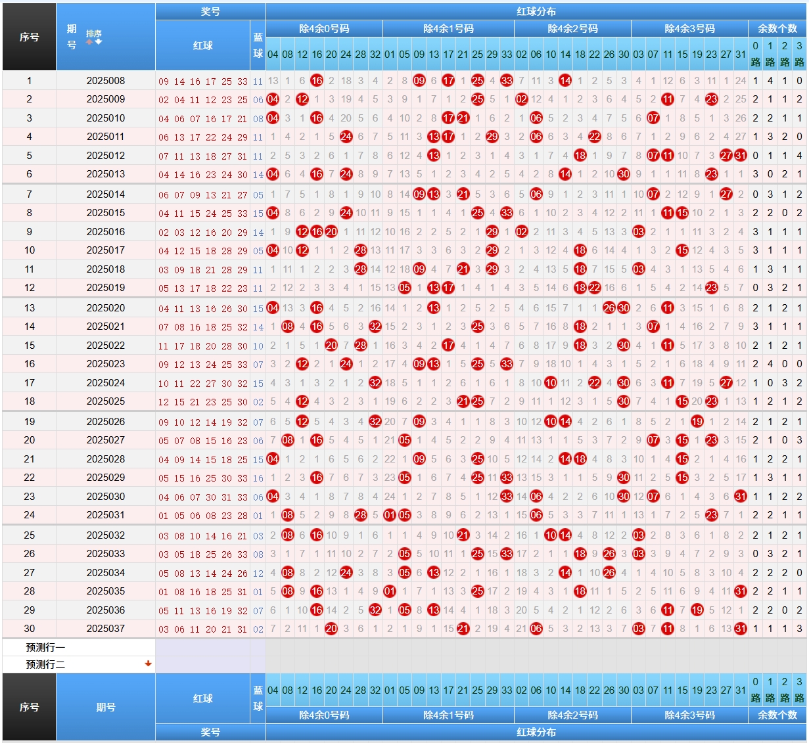Image resolution: width=809 pixels, height=743 pixels.
Task: Click the descending sort arrow under 排序
Action: click(99, 42)
